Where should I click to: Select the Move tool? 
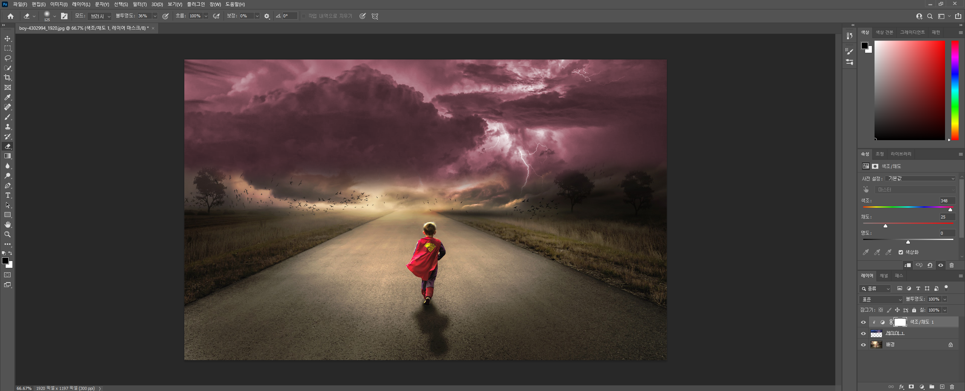pyautogui.click(x=8, y=38)
